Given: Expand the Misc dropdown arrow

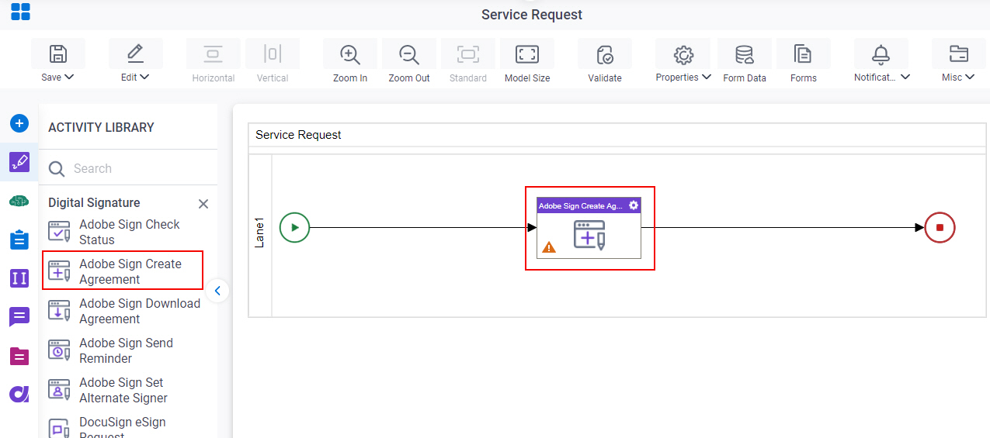Looking at the screenshot, I should coord(969,77).
